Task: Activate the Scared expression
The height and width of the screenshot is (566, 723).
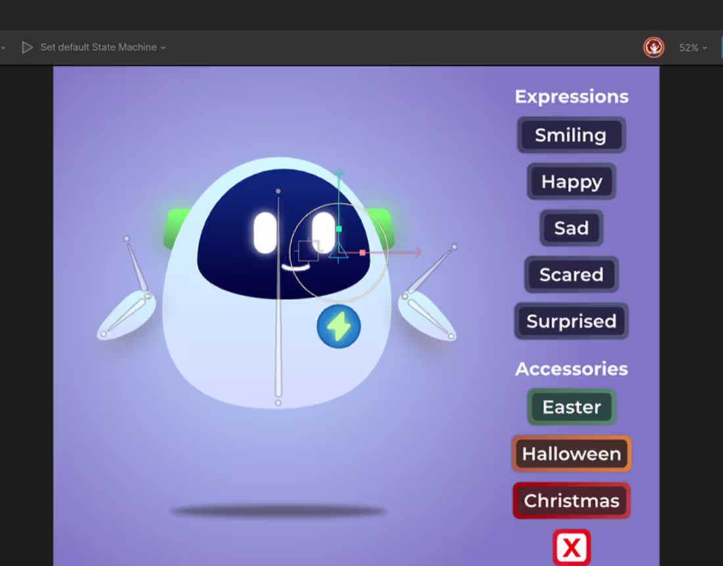Action: [x=571, y=274]
